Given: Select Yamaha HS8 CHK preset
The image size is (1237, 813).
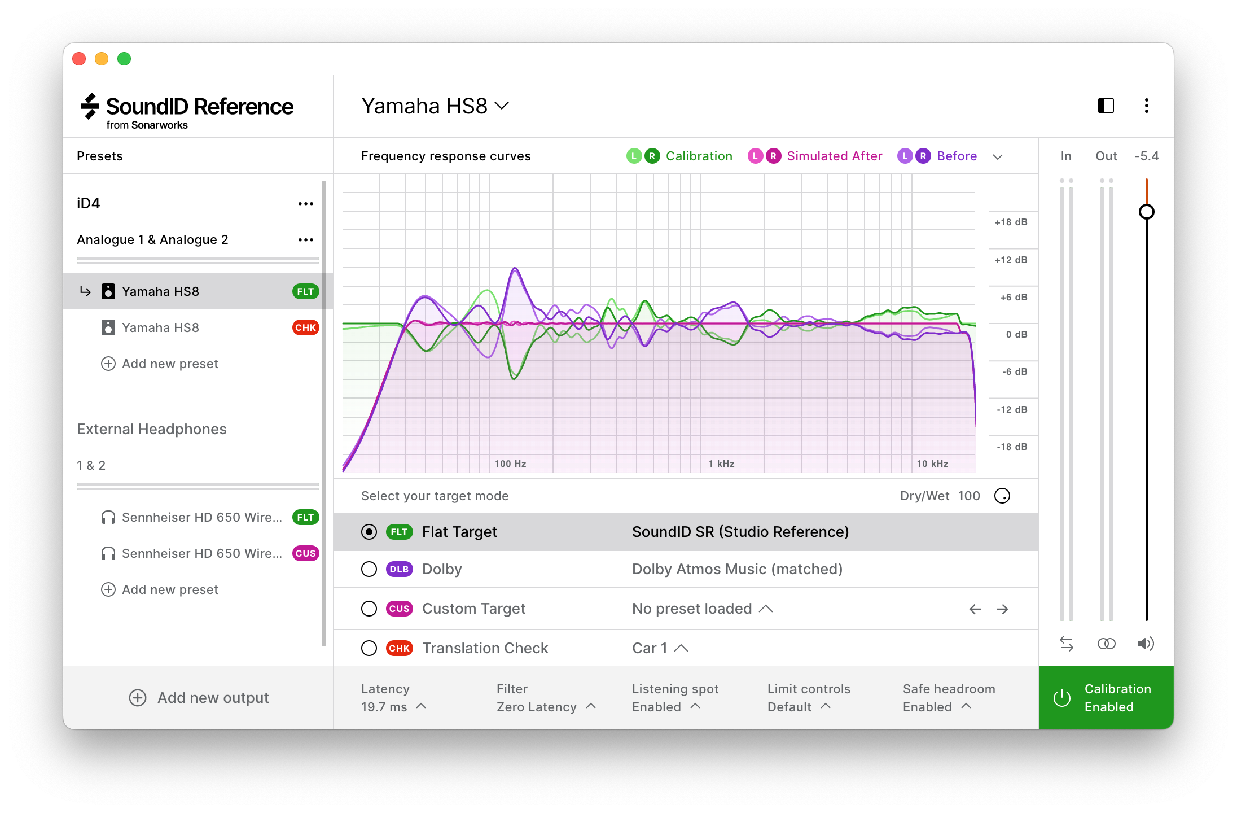Looking at the screenshot, I should point(198,327).
